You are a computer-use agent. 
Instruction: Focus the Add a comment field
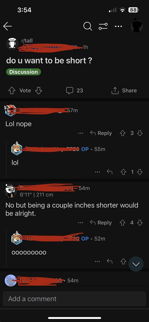pos(74,299)
